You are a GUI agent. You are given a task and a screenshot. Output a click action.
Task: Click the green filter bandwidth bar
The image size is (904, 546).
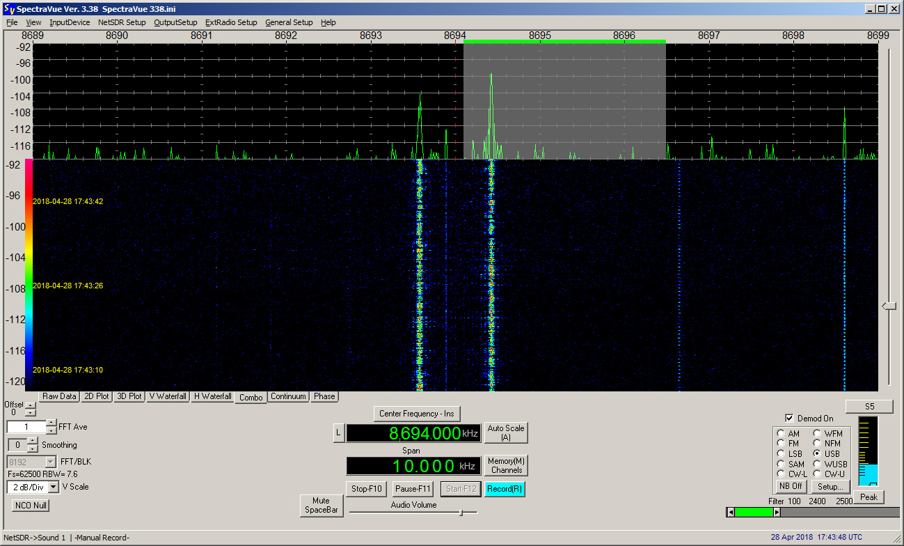[x=754, y=513]
